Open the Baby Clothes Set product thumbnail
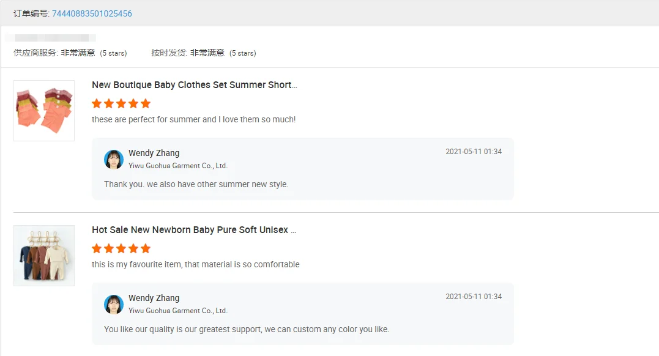This screenshot has height=356, width=659. pos(44,111)
